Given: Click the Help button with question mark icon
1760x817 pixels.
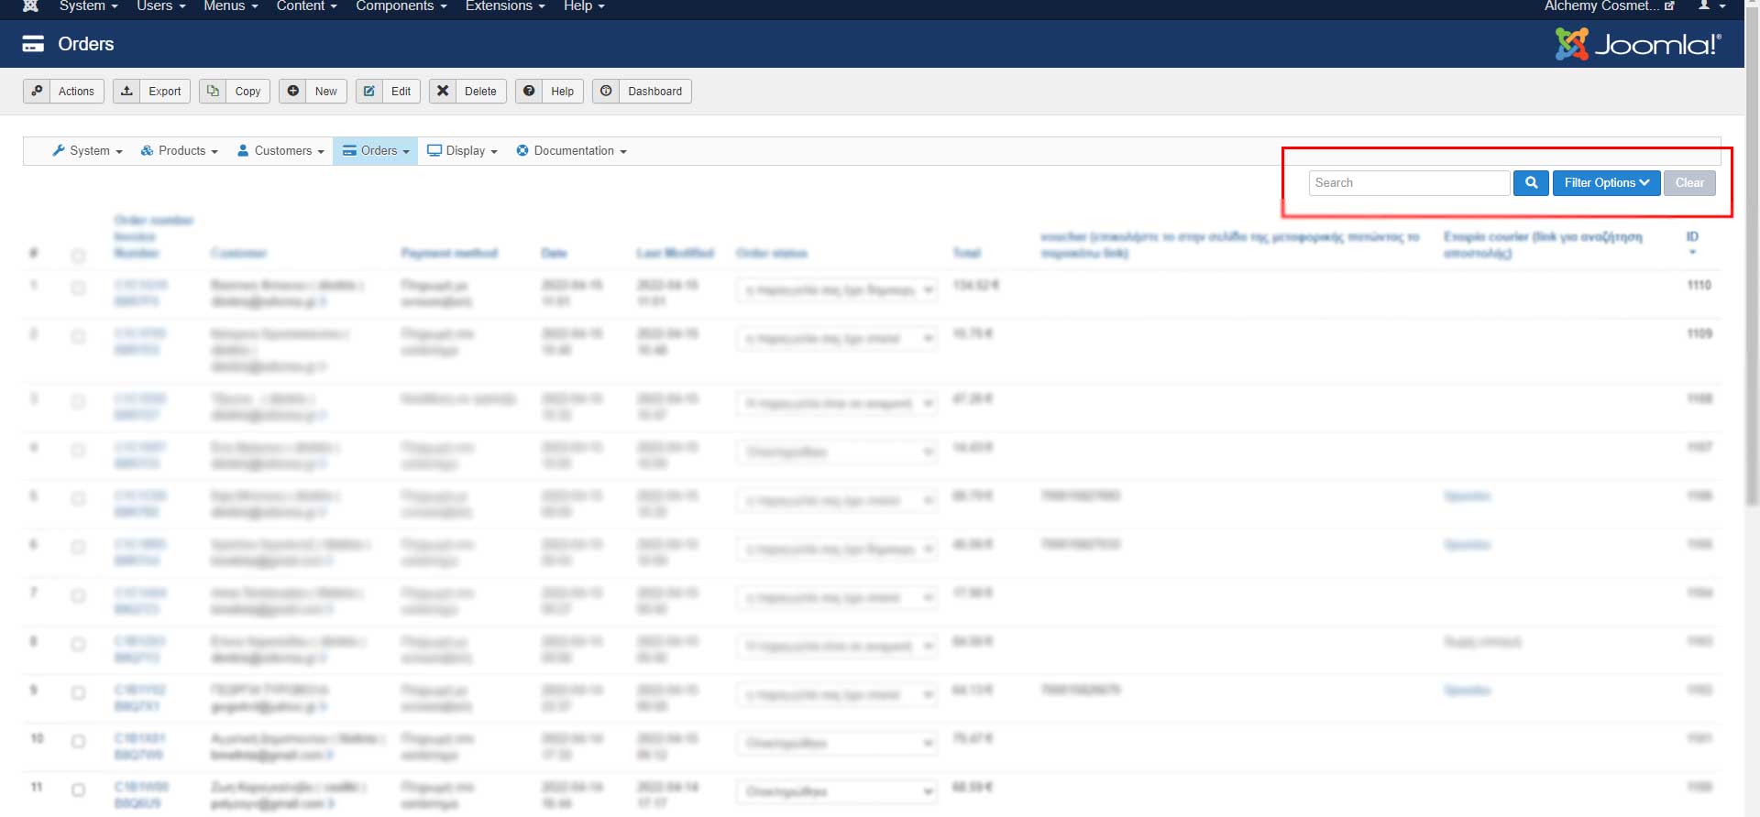Looking at the screenshot, I should pyautogui.click(x=550, y=92).
